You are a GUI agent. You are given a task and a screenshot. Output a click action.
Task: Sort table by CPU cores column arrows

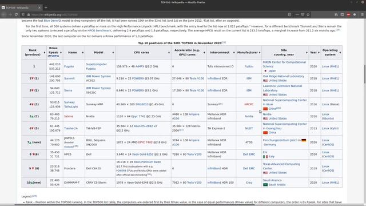click(x=169, y=53)
